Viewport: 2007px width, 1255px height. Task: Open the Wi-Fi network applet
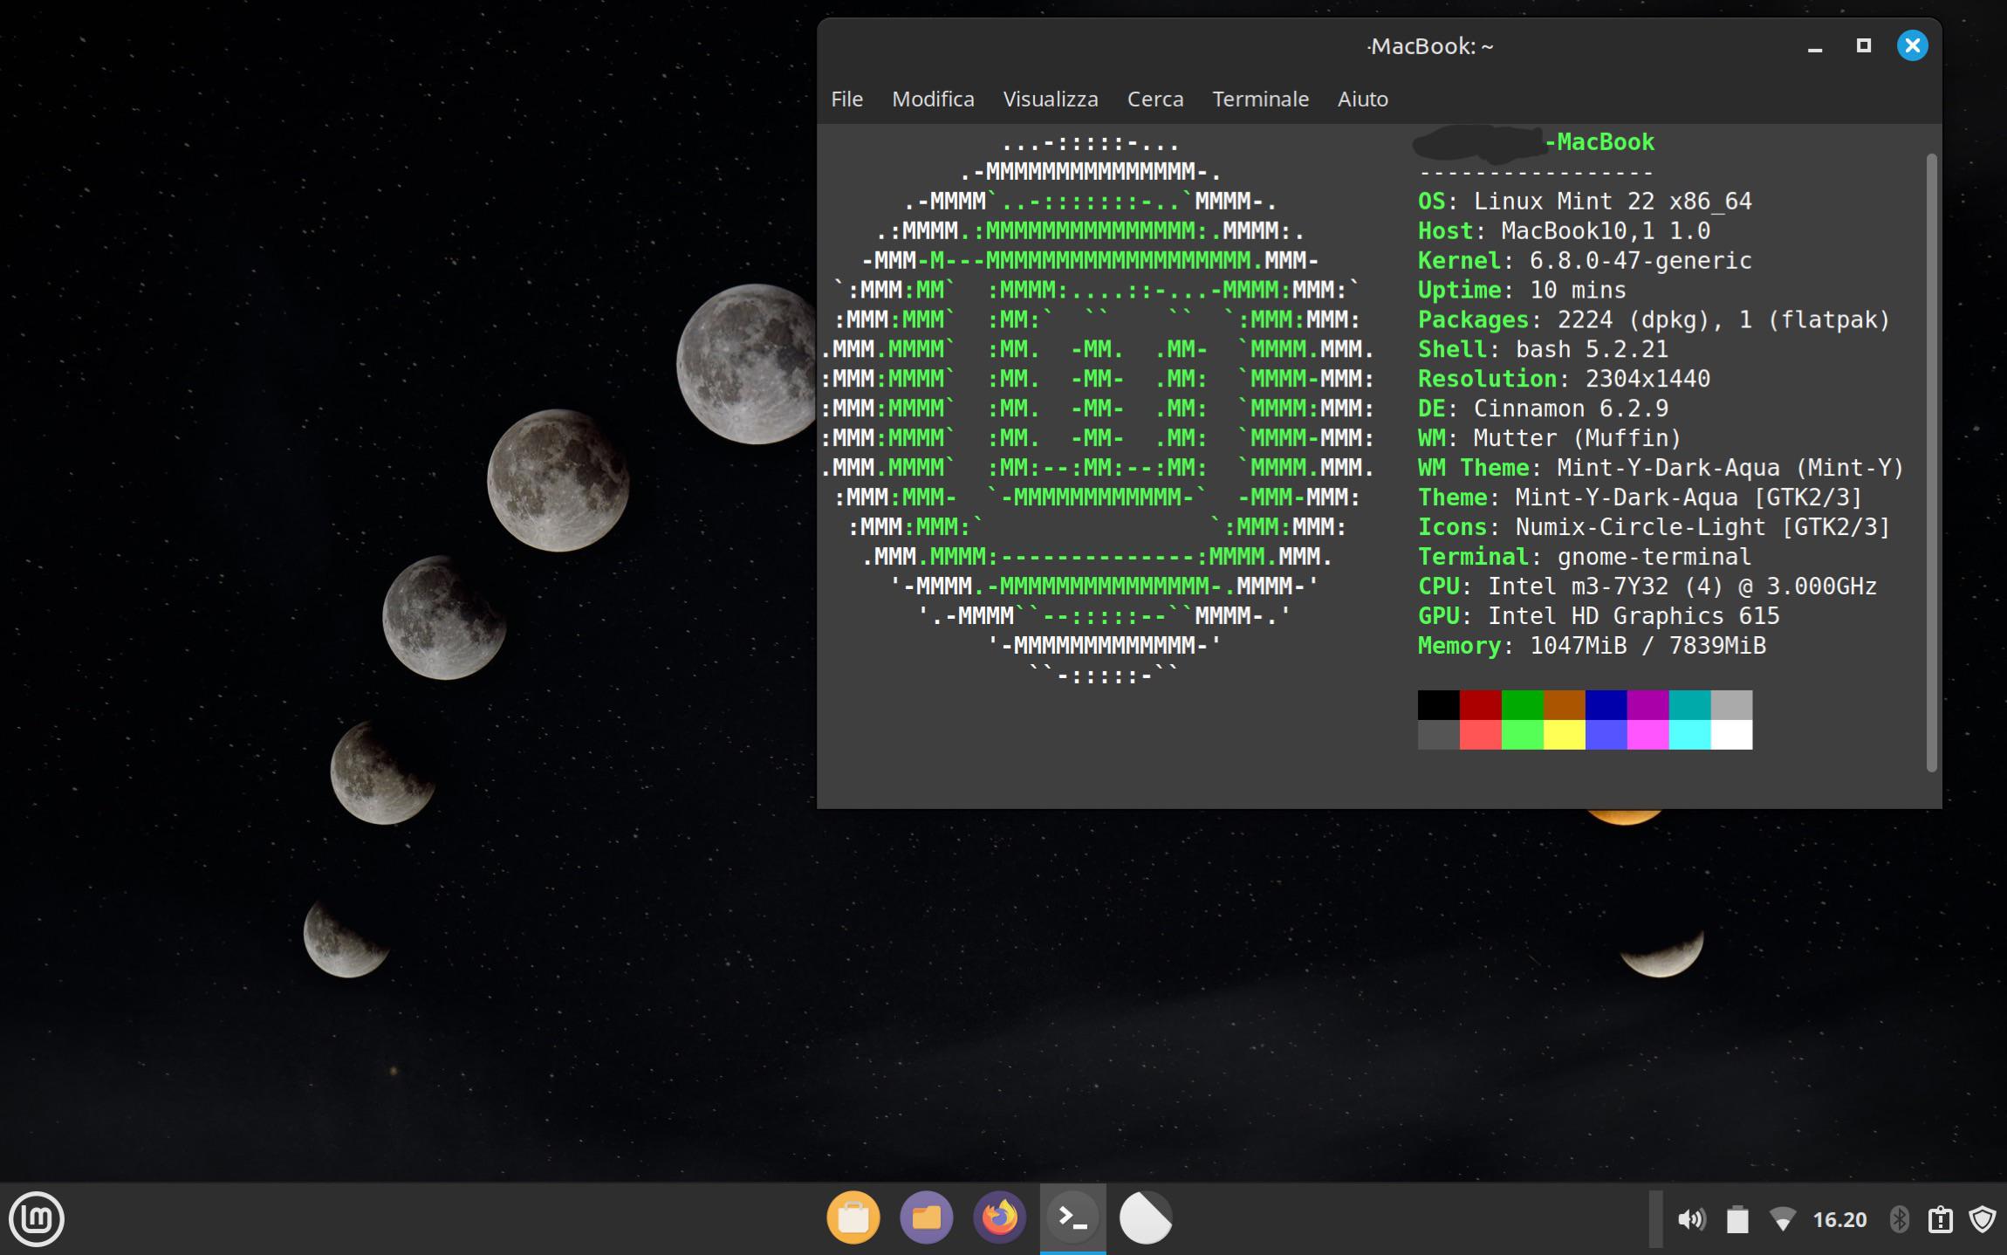point(1783,1219)
